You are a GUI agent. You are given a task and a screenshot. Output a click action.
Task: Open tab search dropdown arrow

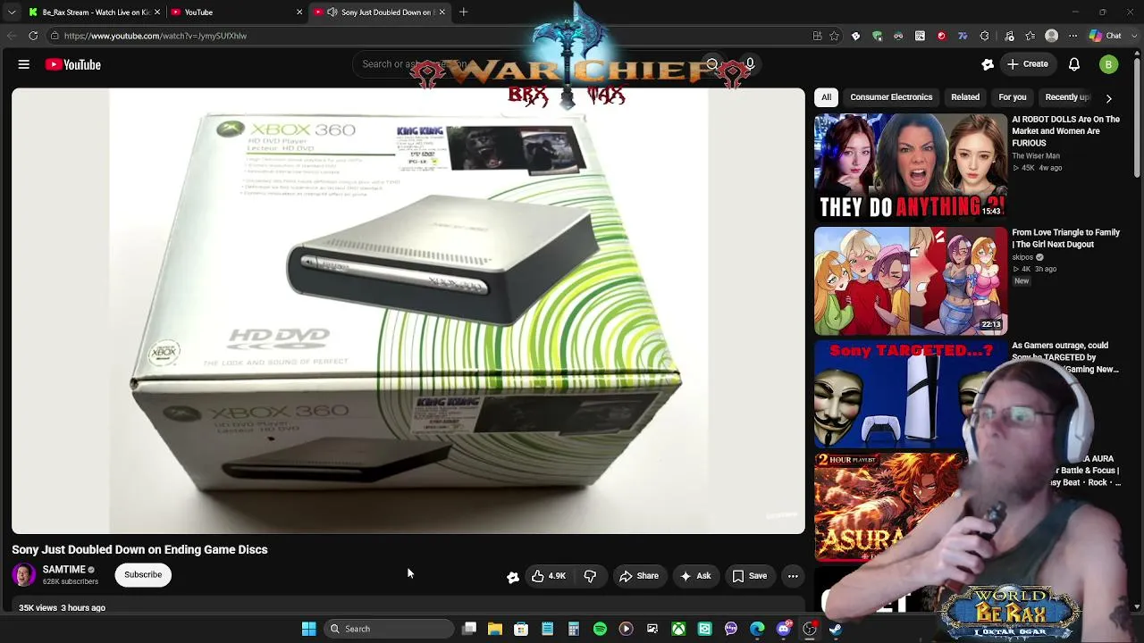pyautogui.click(x=11, y=13)
